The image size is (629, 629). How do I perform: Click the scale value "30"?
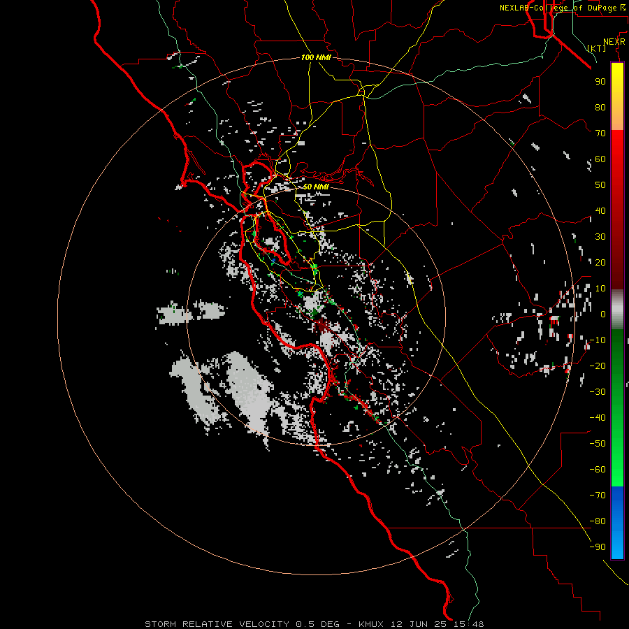tap(600, 237)
